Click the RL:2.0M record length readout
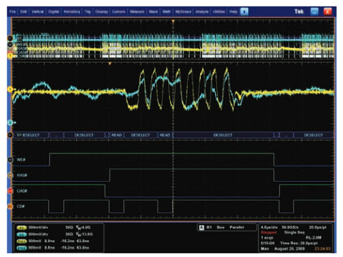The width and height of the screenshot is (343, 257). pyautogui.click(x=313, y=238)
